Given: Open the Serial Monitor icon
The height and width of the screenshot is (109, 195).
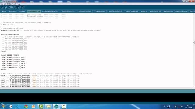Looking at the screenshot, I should point(23,7).
